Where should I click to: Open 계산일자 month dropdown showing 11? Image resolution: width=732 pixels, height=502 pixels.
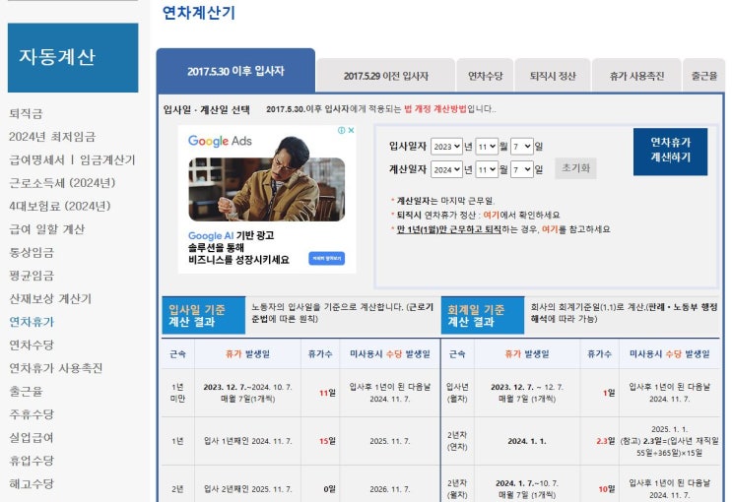point(487,169)
